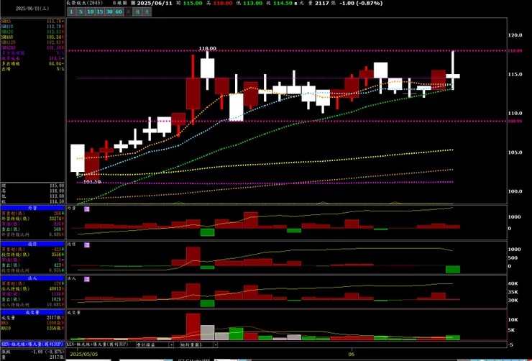Click the 成交量 value 2117張
The width and height of the screenshot is (532, 361).
55,318
